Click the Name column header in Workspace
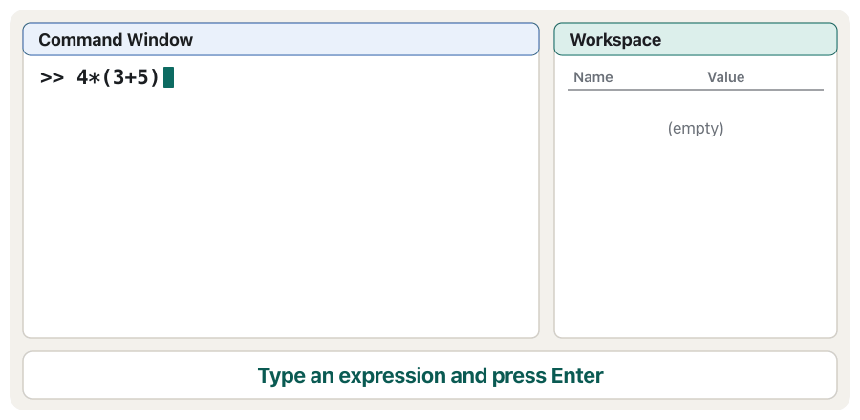The image size is (860, 420). pos(592,77)
